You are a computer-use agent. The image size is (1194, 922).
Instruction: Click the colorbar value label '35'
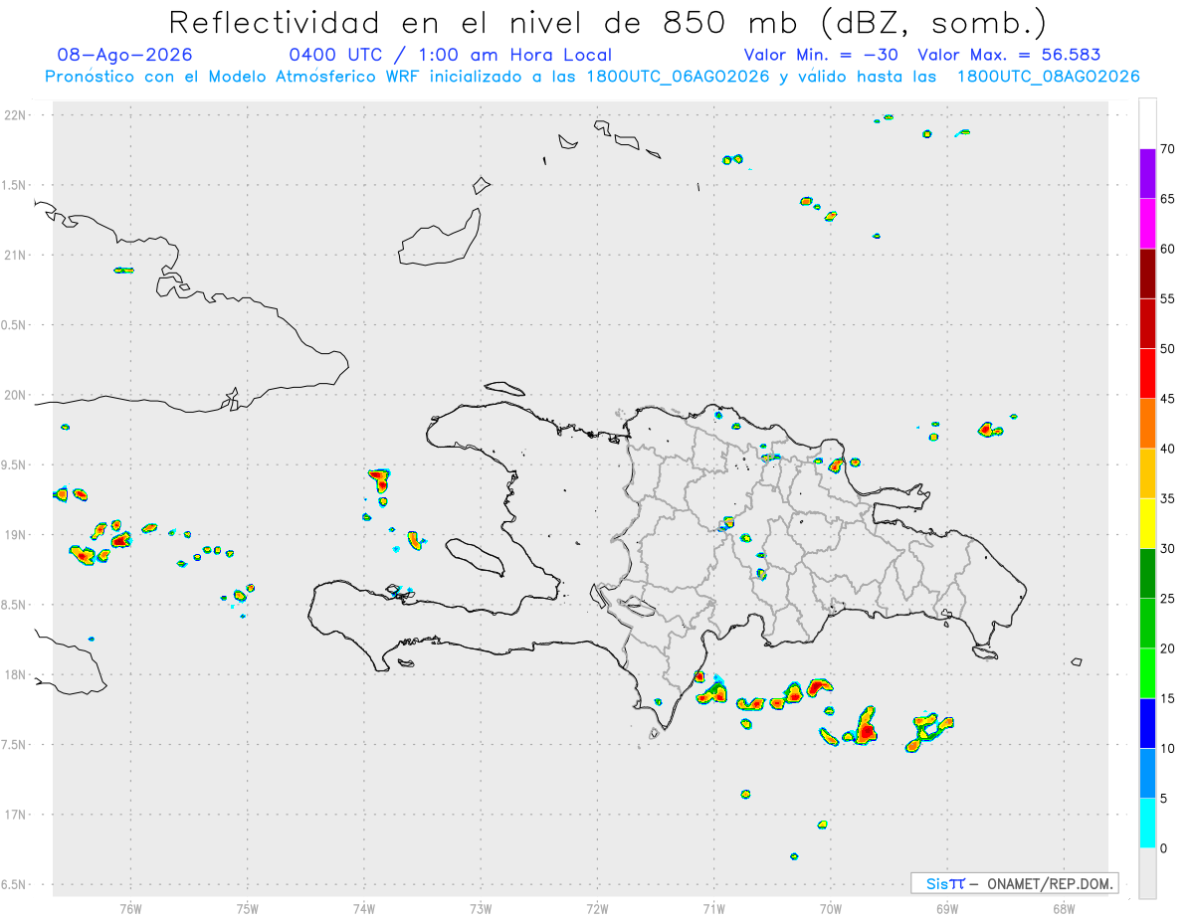pyautogui.click(x=1167, y=498)
